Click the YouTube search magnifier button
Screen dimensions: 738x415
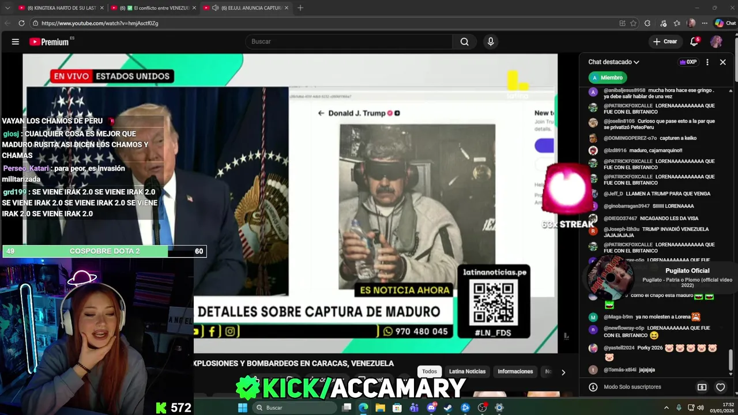[x=464, y=41]
